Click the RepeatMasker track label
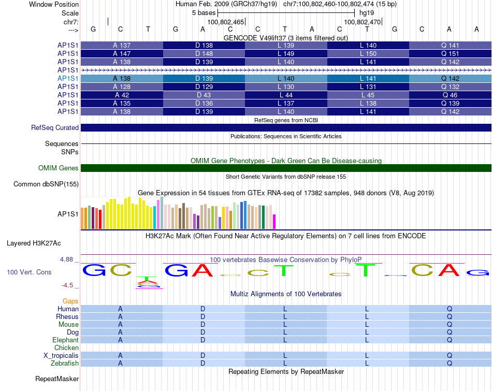This screenshot has width=492, height=391. [x=57, y=379]
